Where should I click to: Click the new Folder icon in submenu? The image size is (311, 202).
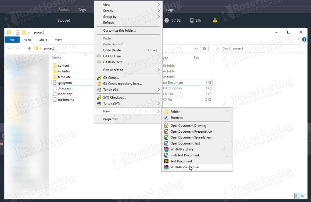[x=166, y=112]
